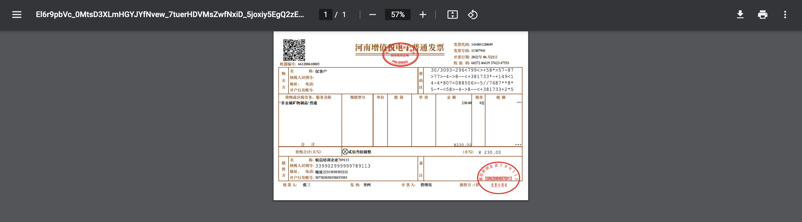
Task: Click the total page count after the slash
Action: click(344, 15)
